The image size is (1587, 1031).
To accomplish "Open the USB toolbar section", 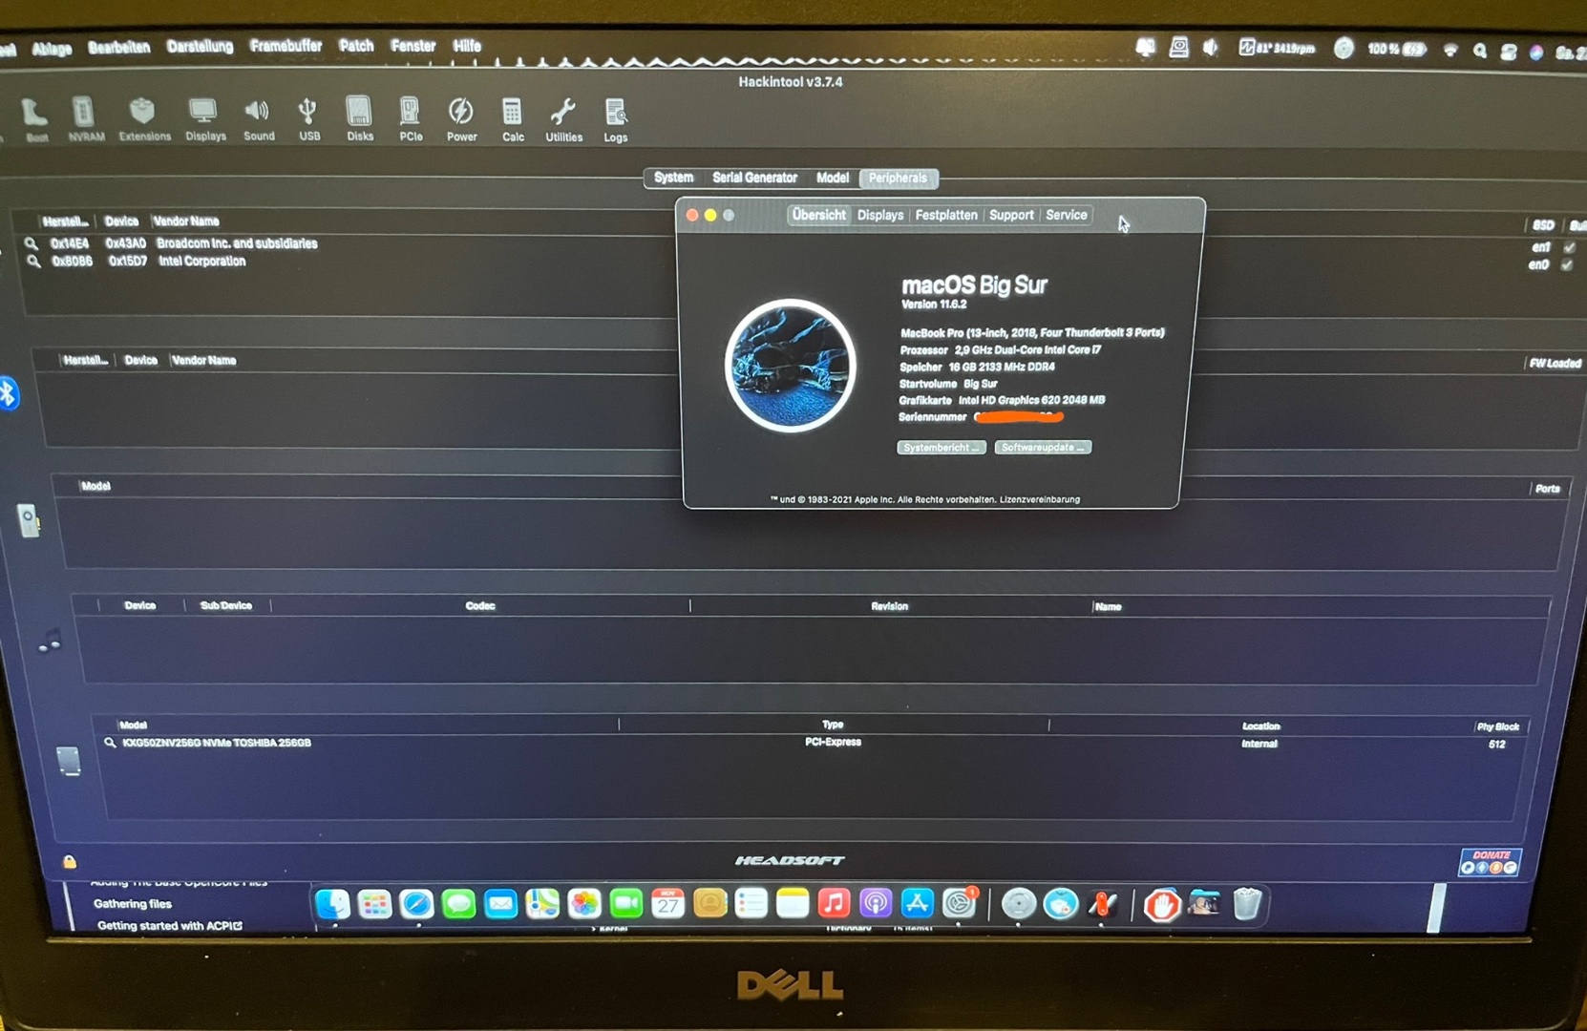I will [x=308, y=120].
